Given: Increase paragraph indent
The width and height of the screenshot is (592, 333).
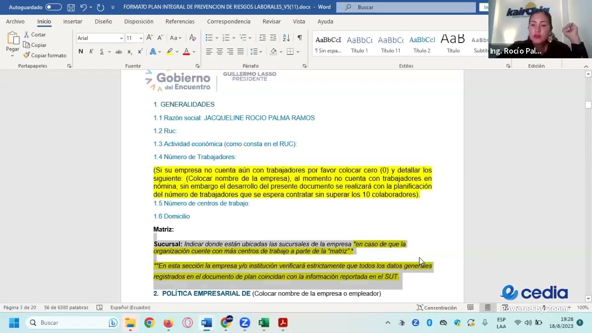Looking at the screenshot, I should [x=273, y=38].
